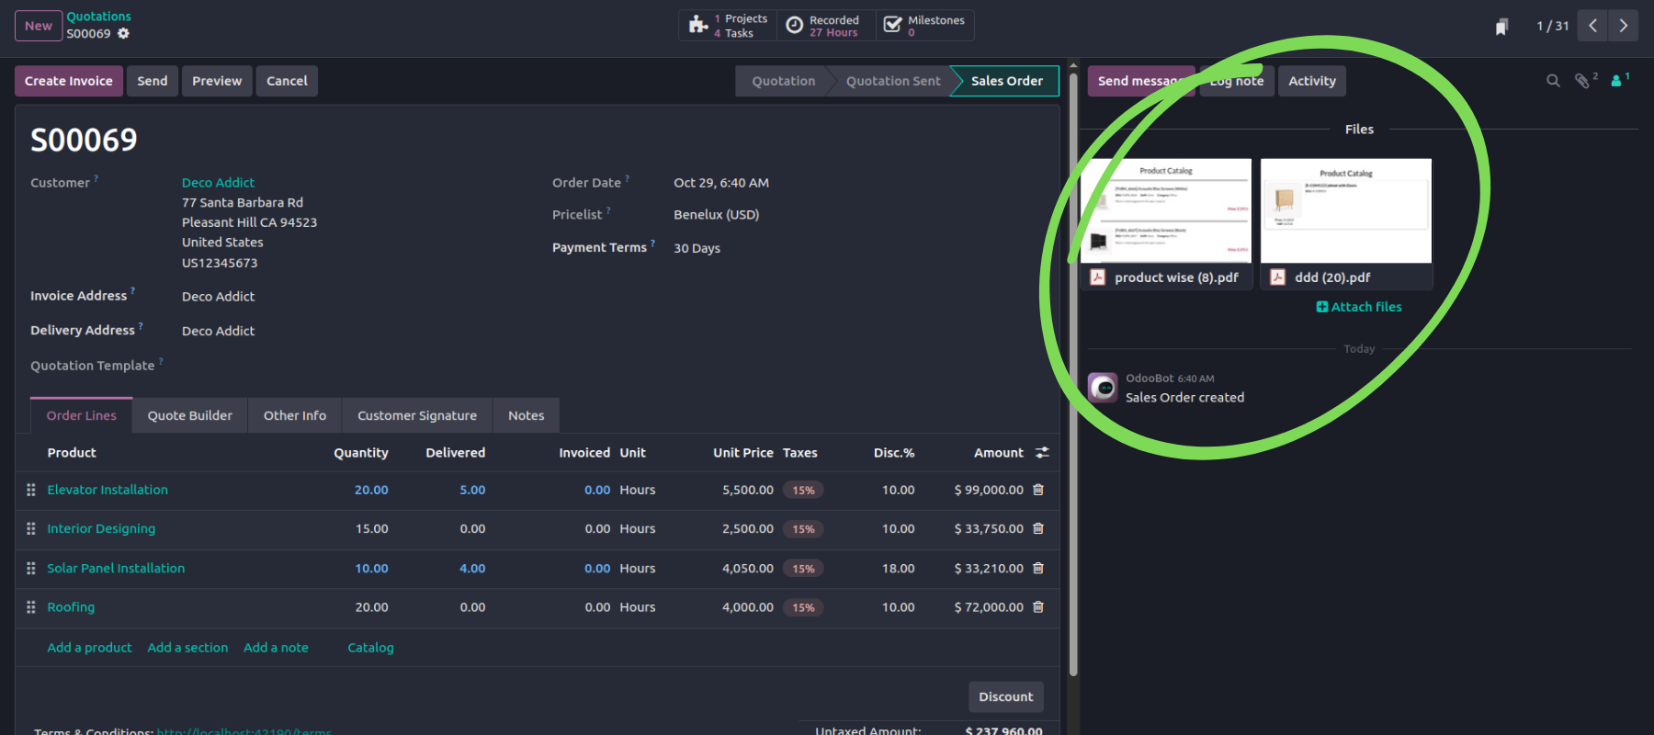Click the Create Invoice button
Viewport: 1654px width, 735px height.
pyautogui.click(x=69, y=81)
